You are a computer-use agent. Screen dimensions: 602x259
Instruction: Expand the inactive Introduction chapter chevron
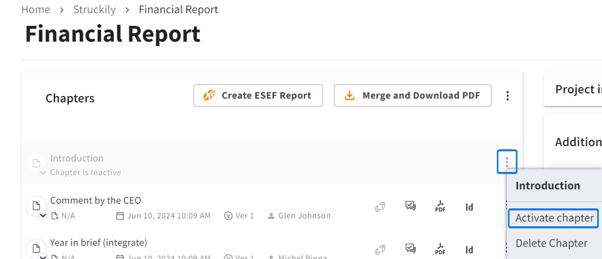pos(43,173)
